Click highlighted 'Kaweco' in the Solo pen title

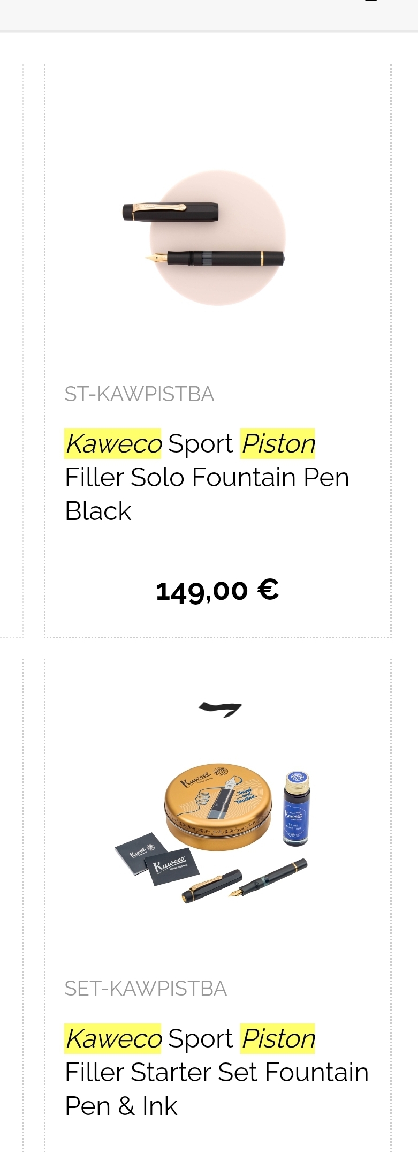[113, 444]
